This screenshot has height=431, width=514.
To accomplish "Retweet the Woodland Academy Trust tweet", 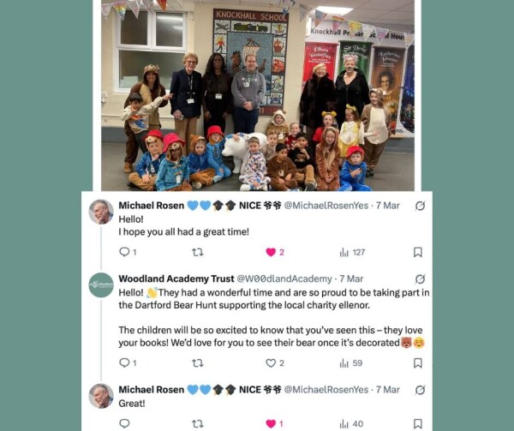I will point(197,362).
